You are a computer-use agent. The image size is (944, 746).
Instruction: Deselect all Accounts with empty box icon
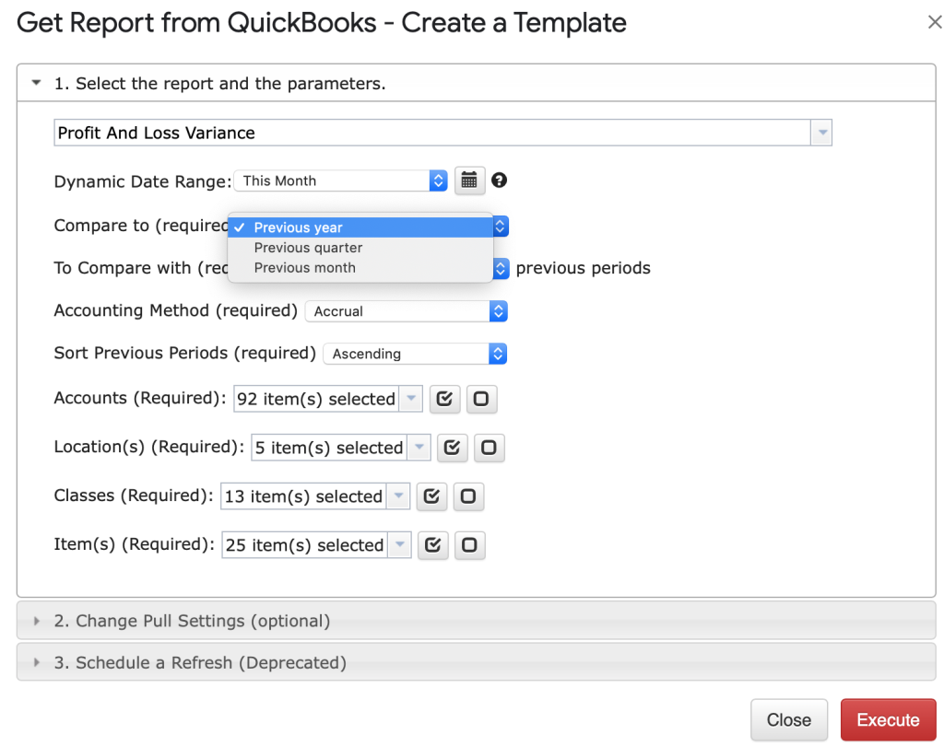tap(481, 399)
